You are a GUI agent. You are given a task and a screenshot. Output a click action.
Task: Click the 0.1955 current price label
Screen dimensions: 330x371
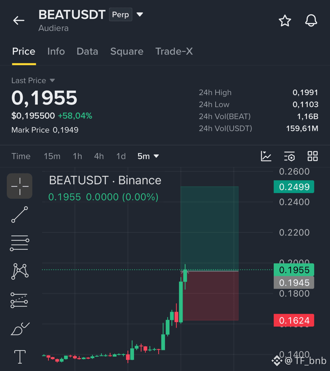pyautogui.click(x=294, y=270)
